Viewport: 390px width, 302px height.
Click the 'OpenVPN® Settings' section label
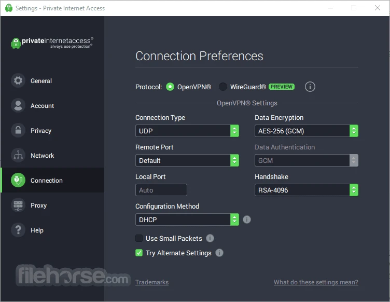click(x=247, y=103)
